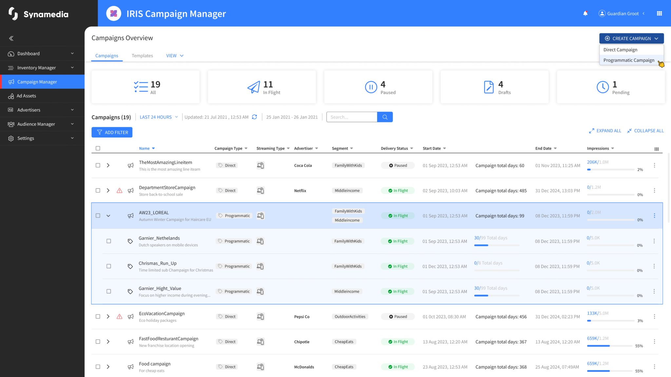
Task: Check the Garnier_Nethelands line item checkbox
Action: click(109, 241)
